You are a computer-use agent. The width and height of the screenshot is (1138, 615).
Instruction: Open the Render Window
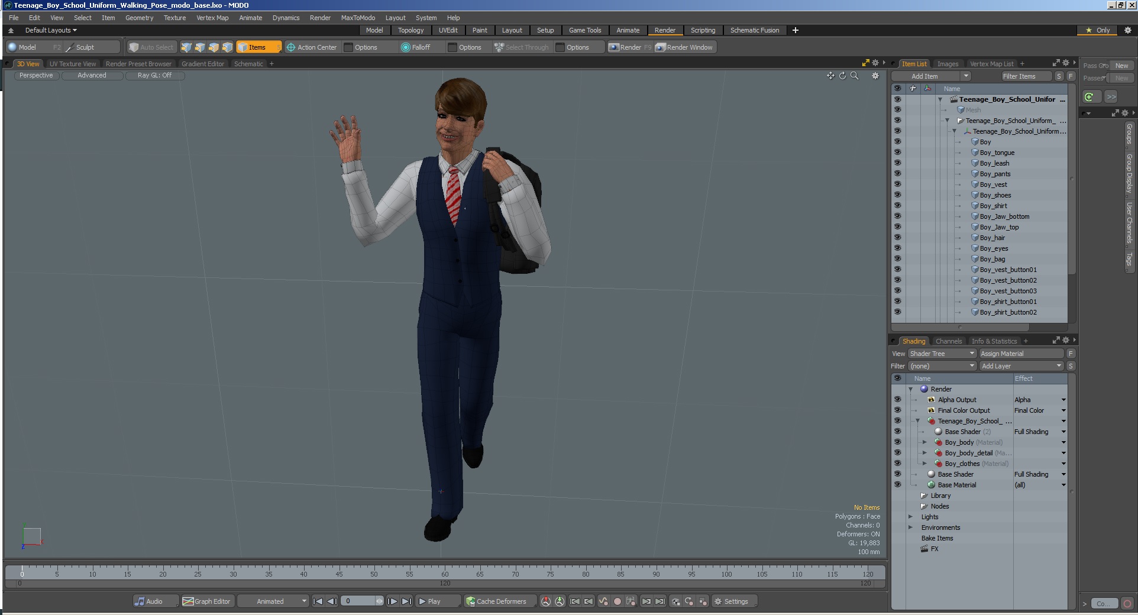[x=684, y=47]
